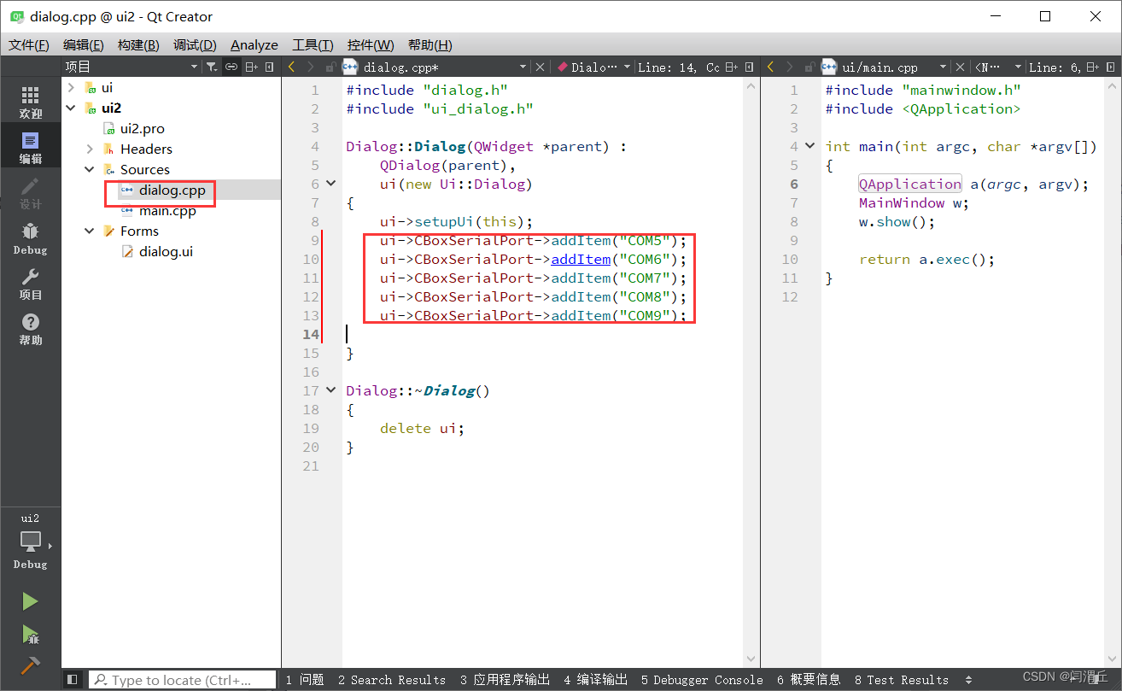The width and height of the screenshot is (1122, 691).
Task: Fold the Dialog destructor at line 17
Action: tap(331, 390)
